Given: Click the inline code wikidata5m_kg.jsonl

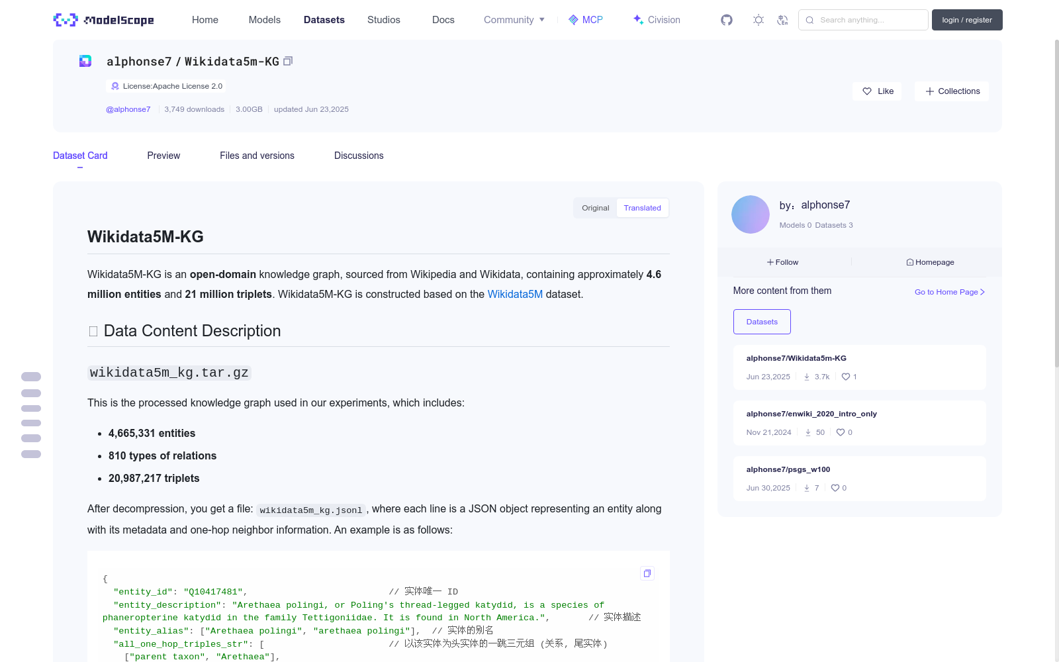Looking at the screenshot, I should click(x=311, y=510).
